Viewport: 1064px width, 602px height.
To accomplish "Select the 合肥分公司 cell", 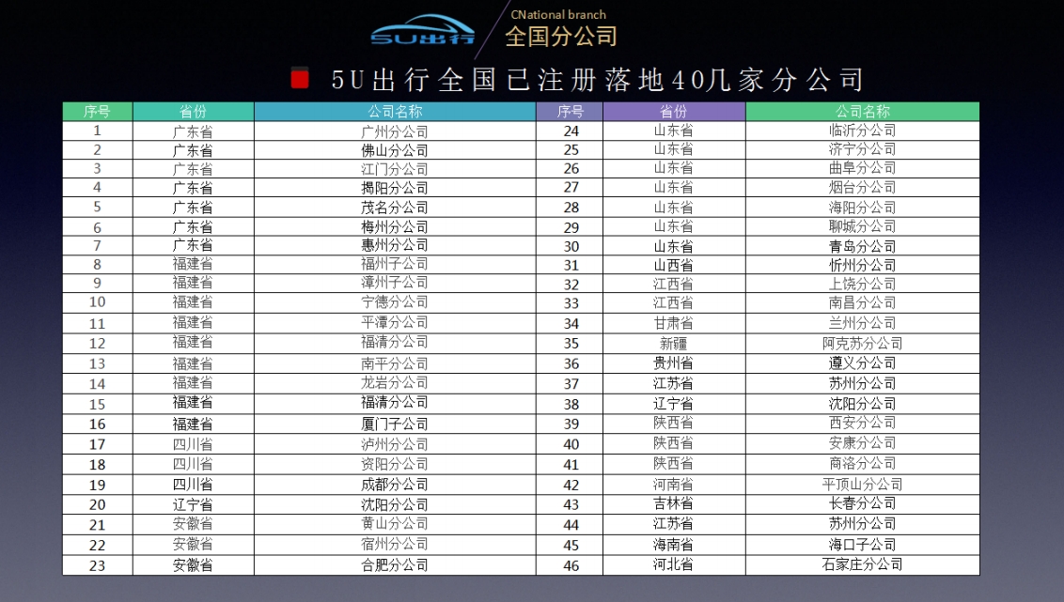I will 395,564.
